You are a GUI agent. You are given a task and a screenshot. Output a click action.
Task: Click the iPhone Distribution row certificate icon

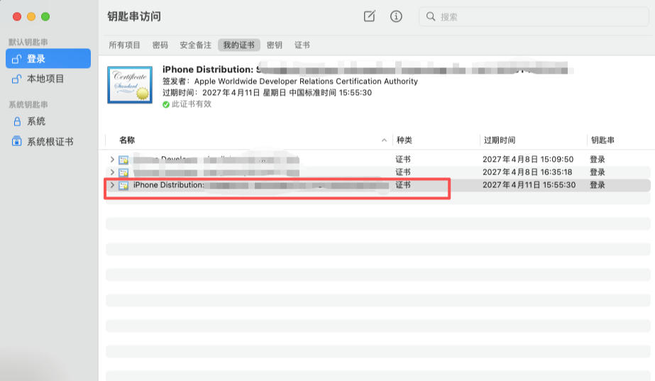[123, 185]
